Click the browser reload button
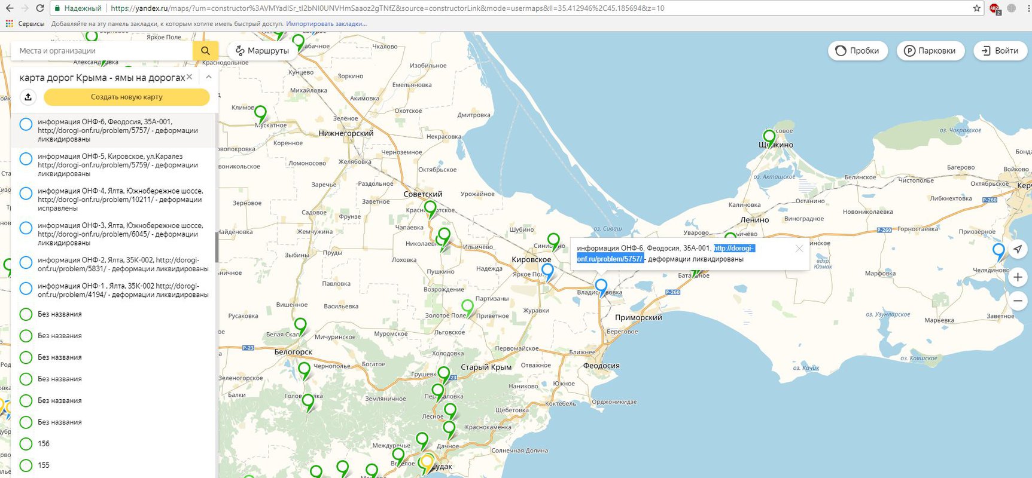Image resolution: width=1032 pixels, height=478 pixels. click(40, 8)
